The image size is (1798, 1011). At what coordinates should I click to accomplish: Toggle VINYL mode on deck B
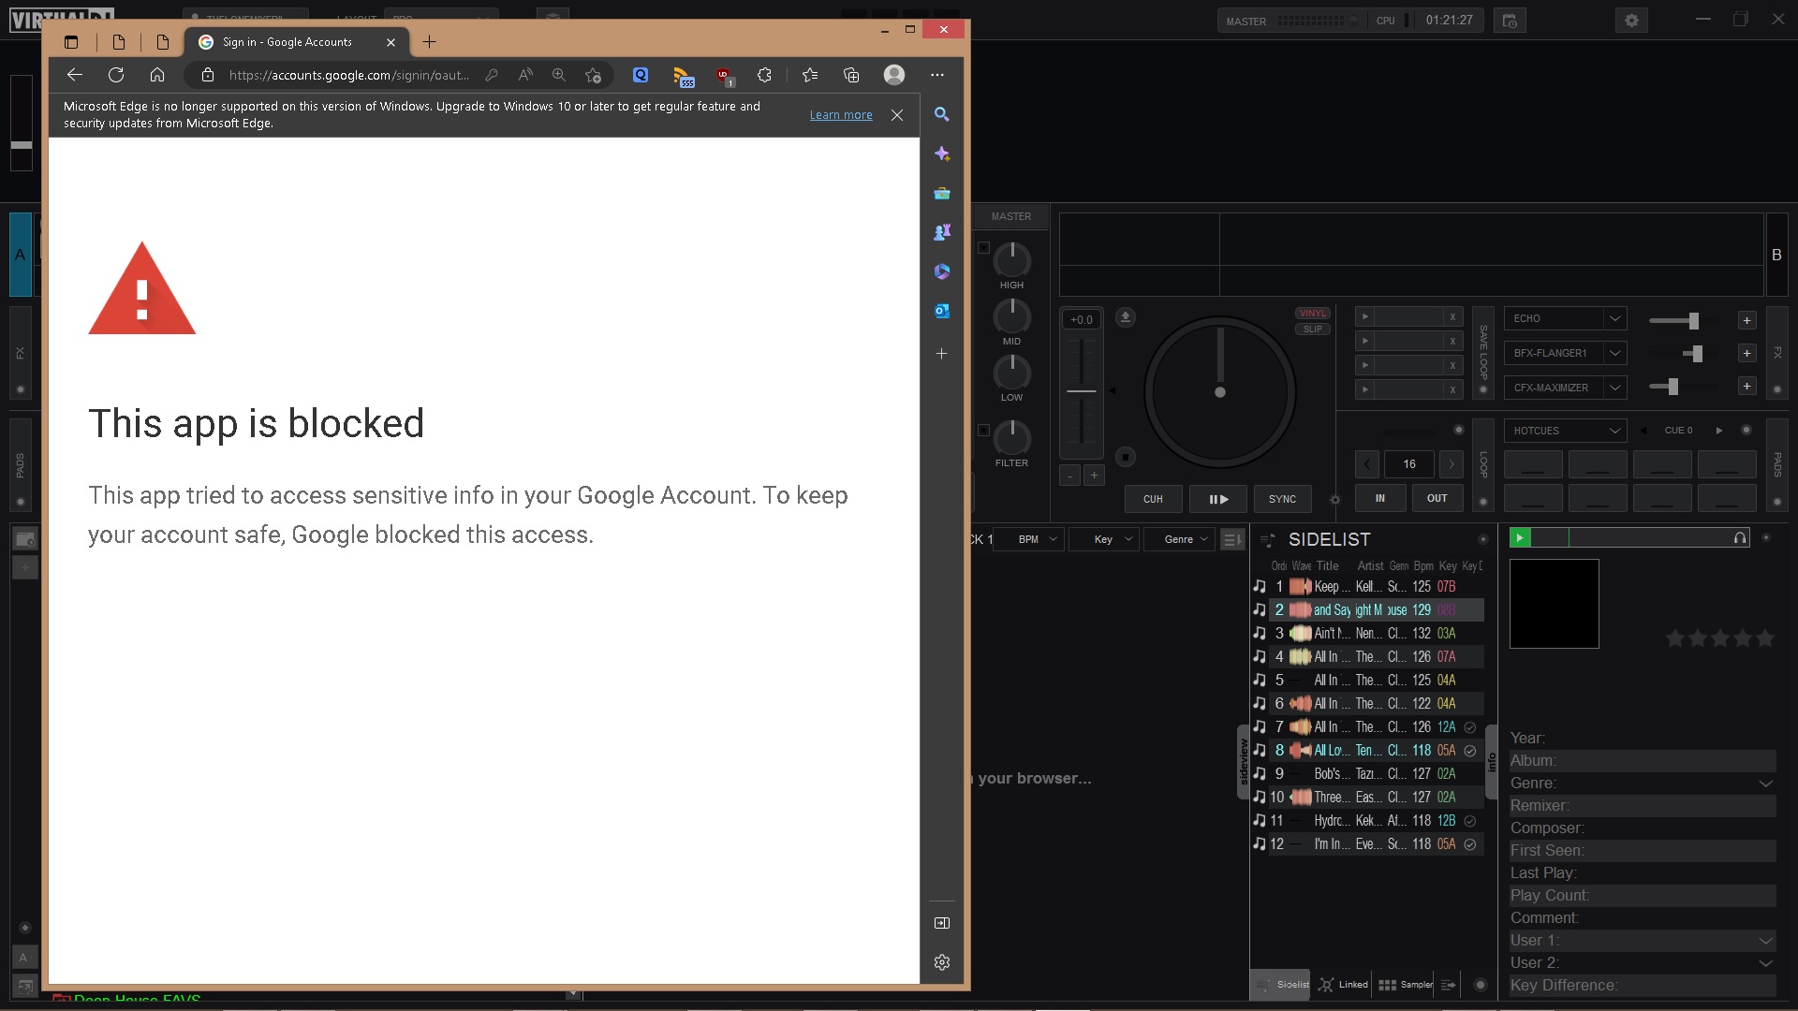coord(1313,314)
